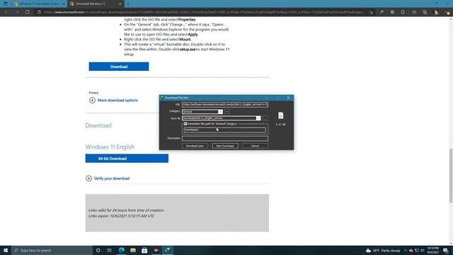Viewport: 453px width, 255px height.
Task: Open browser Favorites star icon
Action: coord(414,12)
